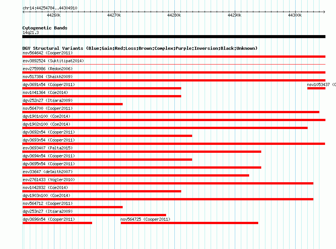336x249 pixels.
Task: Click the nsv564700 (Cooper2011) label
Action: pos(48,108)
